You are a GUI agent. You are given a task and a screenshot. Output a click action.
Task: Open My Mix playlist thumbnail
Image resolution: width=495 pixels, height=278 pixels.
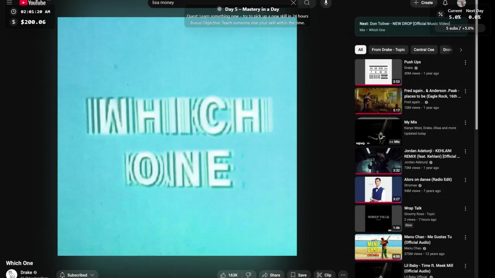coord(378,132)
